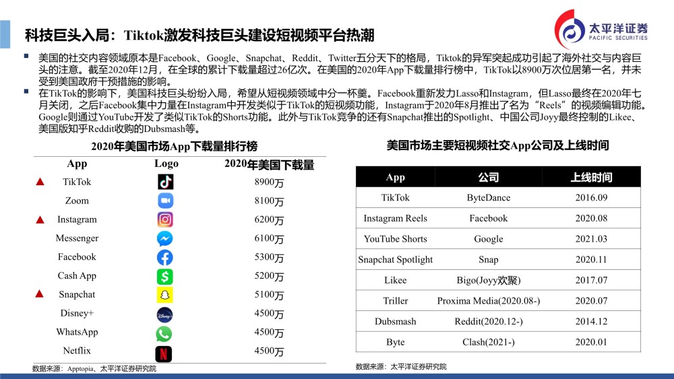Click the 2014.12 launch date
The height and width of the screenshot is (379, 674).
pyautogui.click(x=591, y=321)
